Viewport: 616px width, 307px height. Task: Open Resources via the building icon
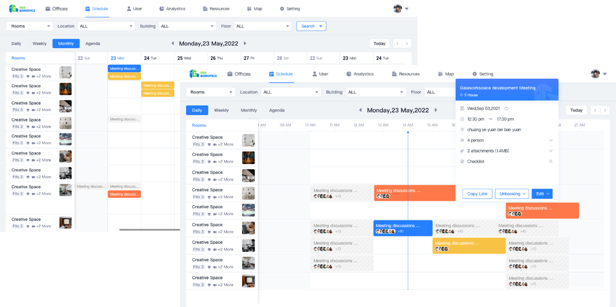394,74
